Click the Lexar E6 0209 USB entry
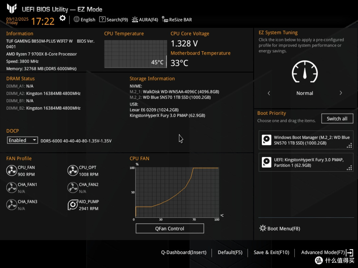The width and height of the screenshot is (358, 268). pyautogui.click(x=154, y=110)
